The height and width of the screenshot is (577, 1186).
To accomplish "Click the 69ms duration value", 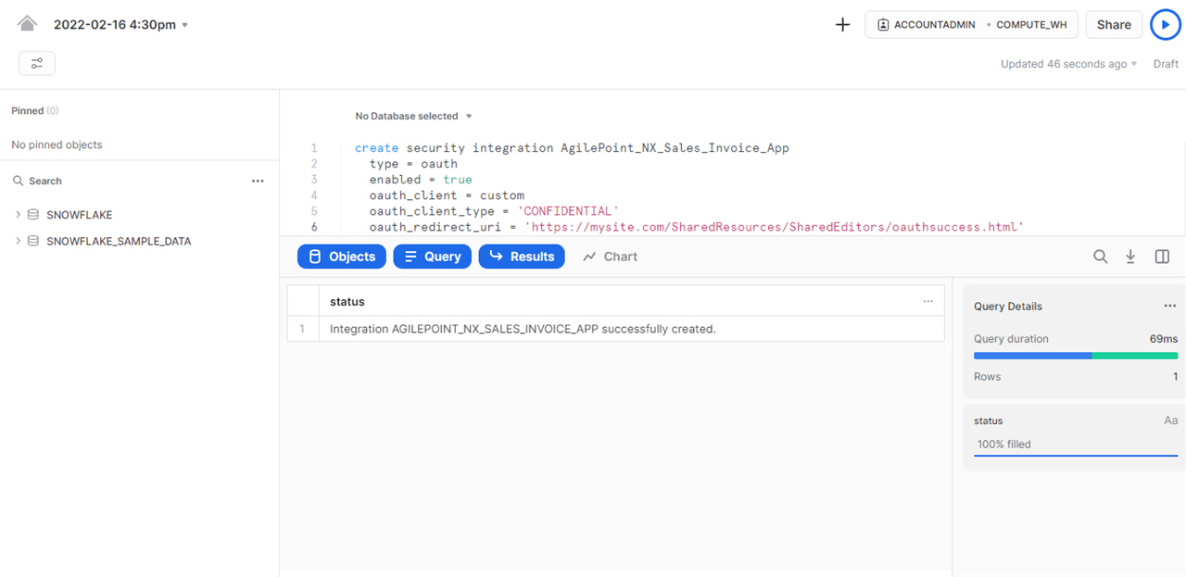I will click(x=1164, y=339).
